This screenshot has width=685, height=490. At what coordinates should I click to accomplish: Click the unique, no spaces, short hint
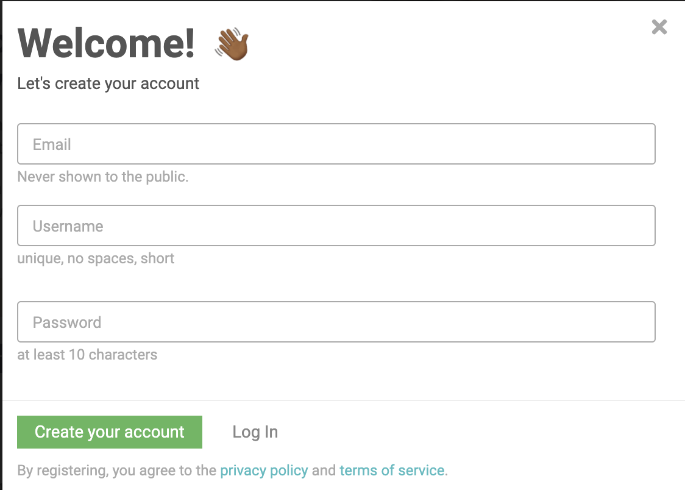pos(96,258)
